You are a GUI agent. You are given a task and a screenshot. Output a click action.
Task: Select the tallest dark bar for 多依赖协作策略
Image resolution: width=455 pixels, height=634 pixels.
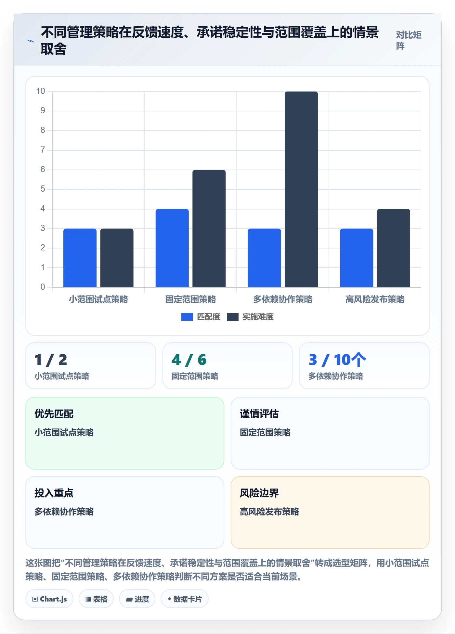(301, 189)
